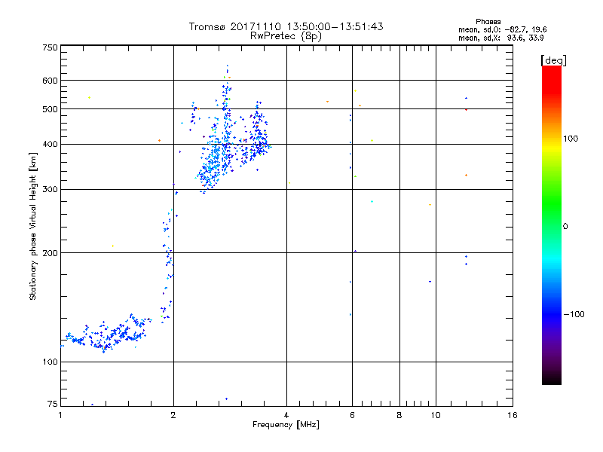Click the y-axis label '500'

click(x=50, y=109)
